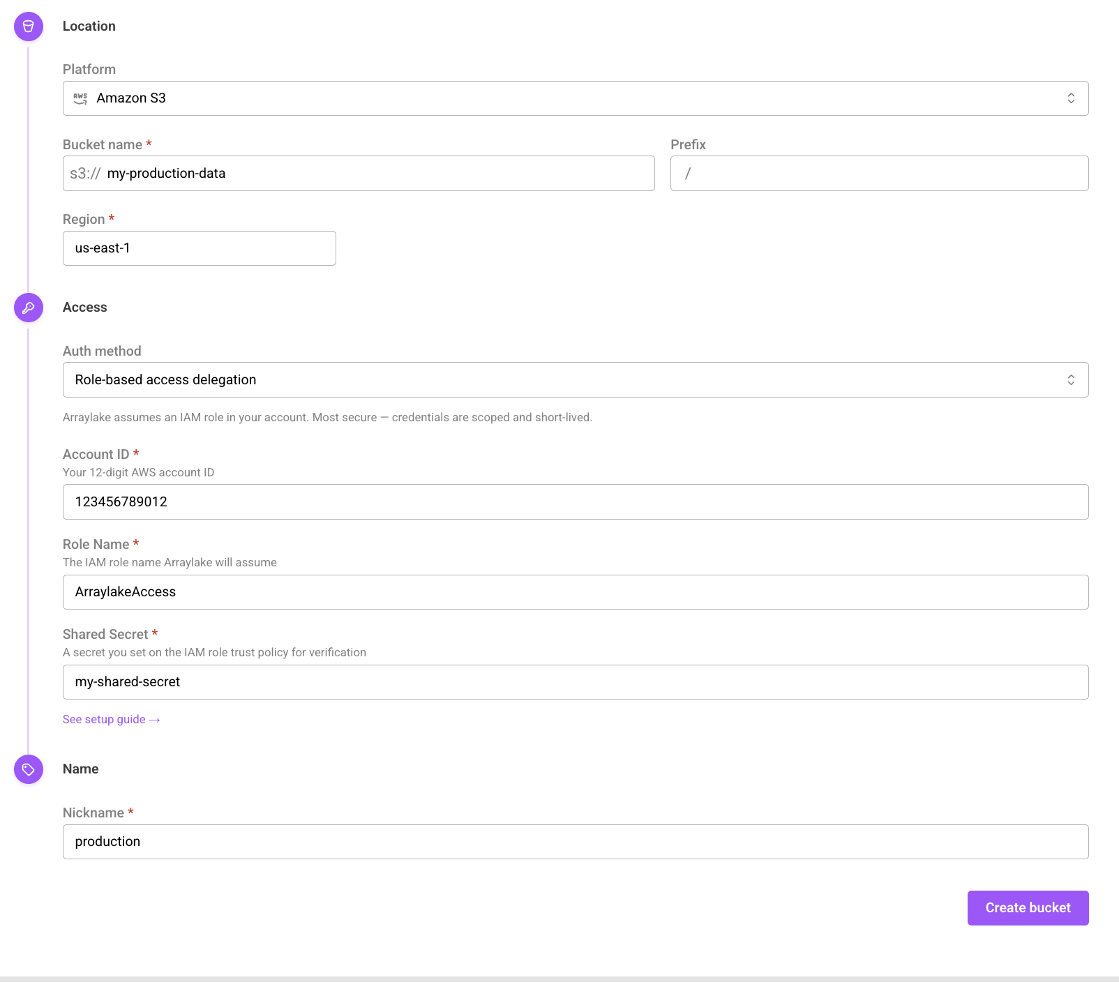The image size is (1119, 982).
Task: Click the Location section heading
Action: pyautogui.click(x=89, y=27)
